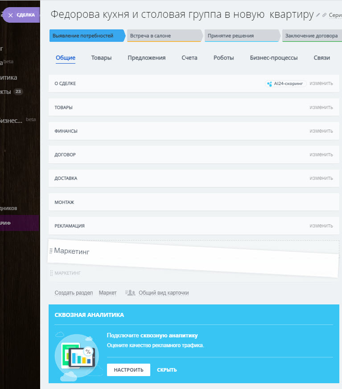The height and width of the screenshot is (389, 342).
Task: Click the НАСТРОИТЬ button
Action: pyautogui.click(x=128, y=370)
